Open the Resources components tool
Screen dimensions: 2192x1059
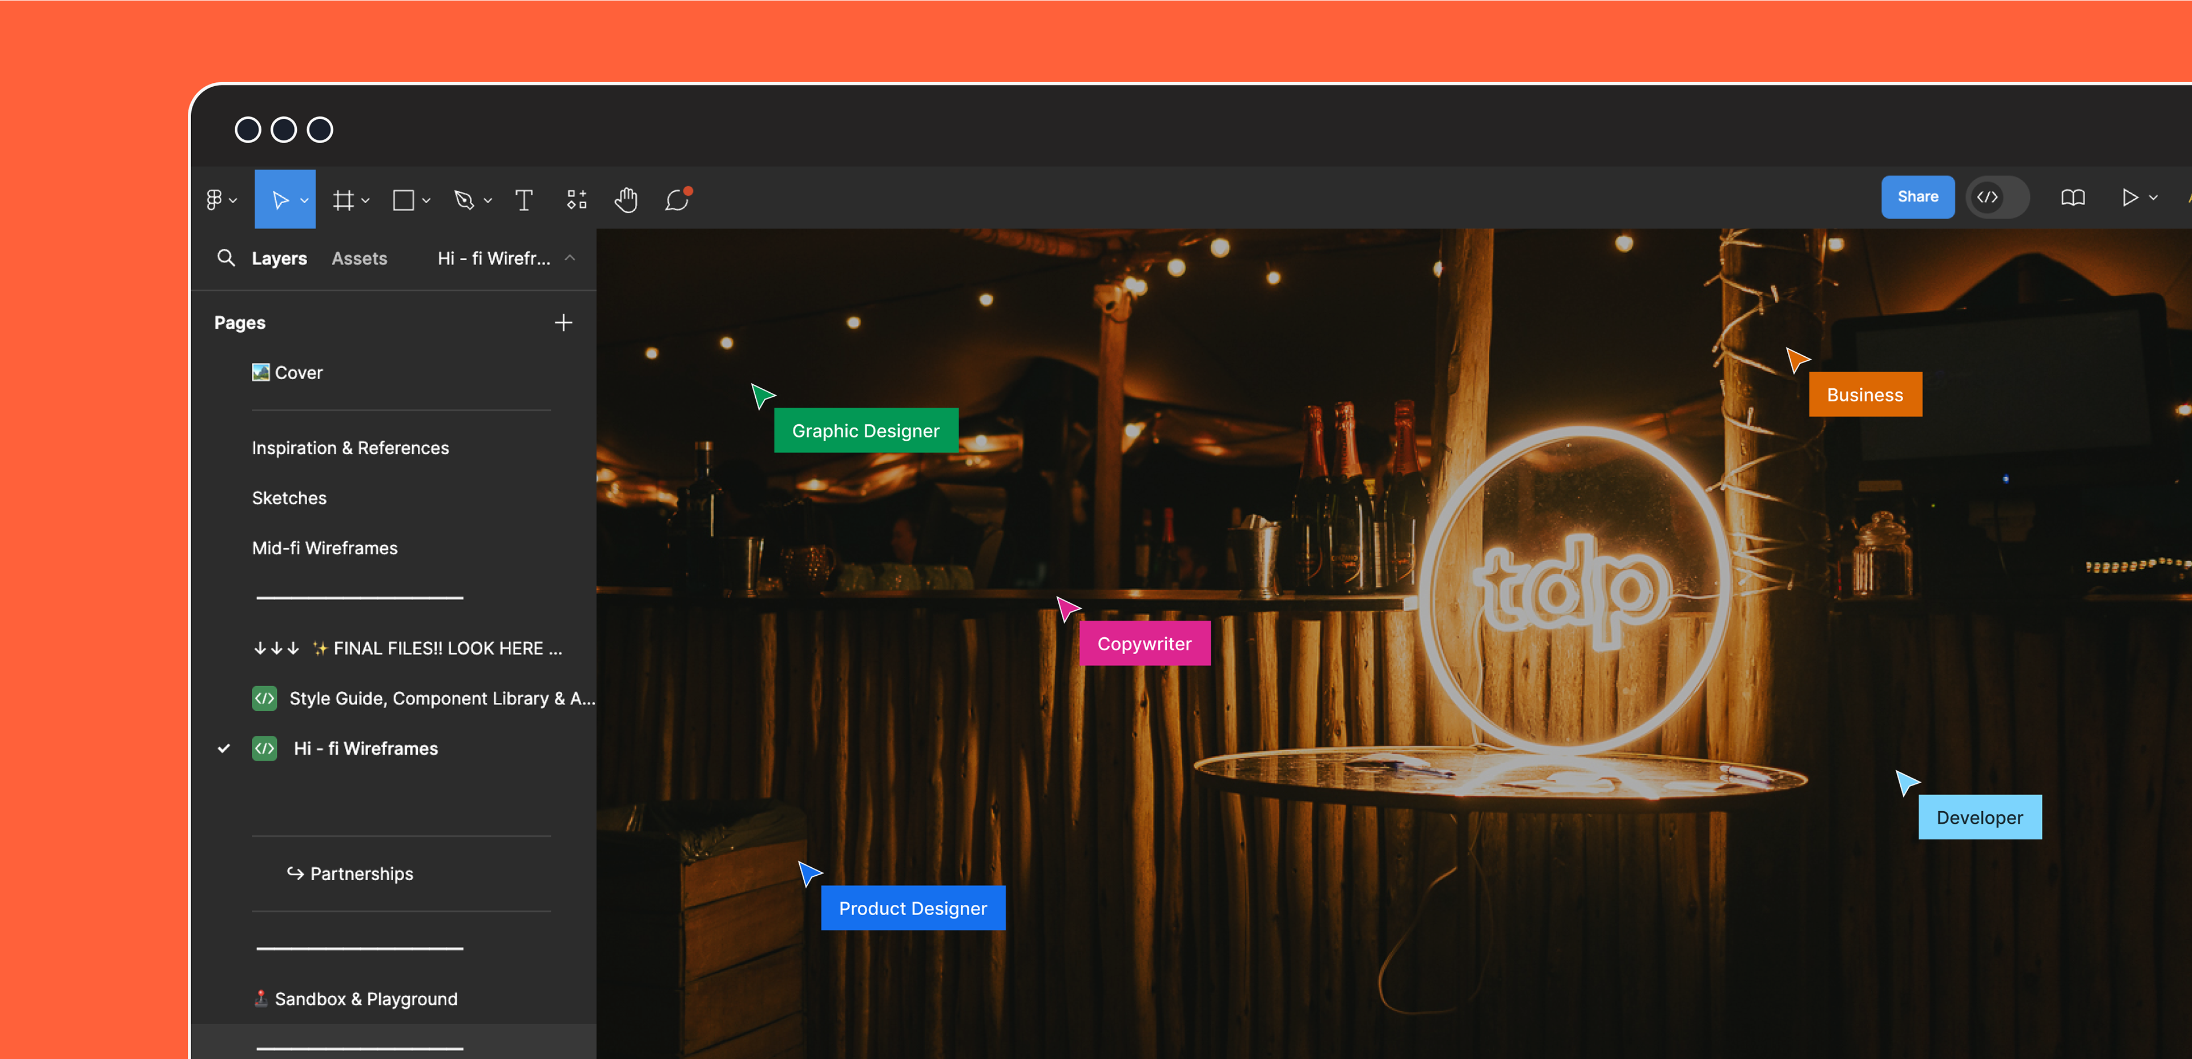point(577,199)
